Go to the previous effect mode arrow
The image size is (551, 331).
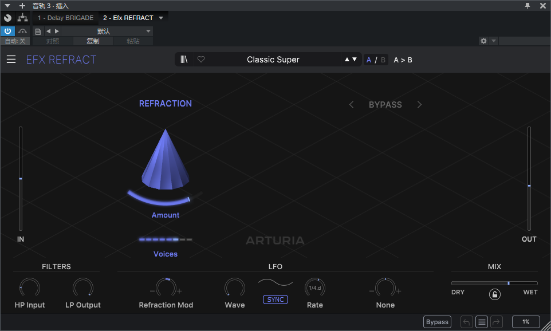[x=351, y=104]
